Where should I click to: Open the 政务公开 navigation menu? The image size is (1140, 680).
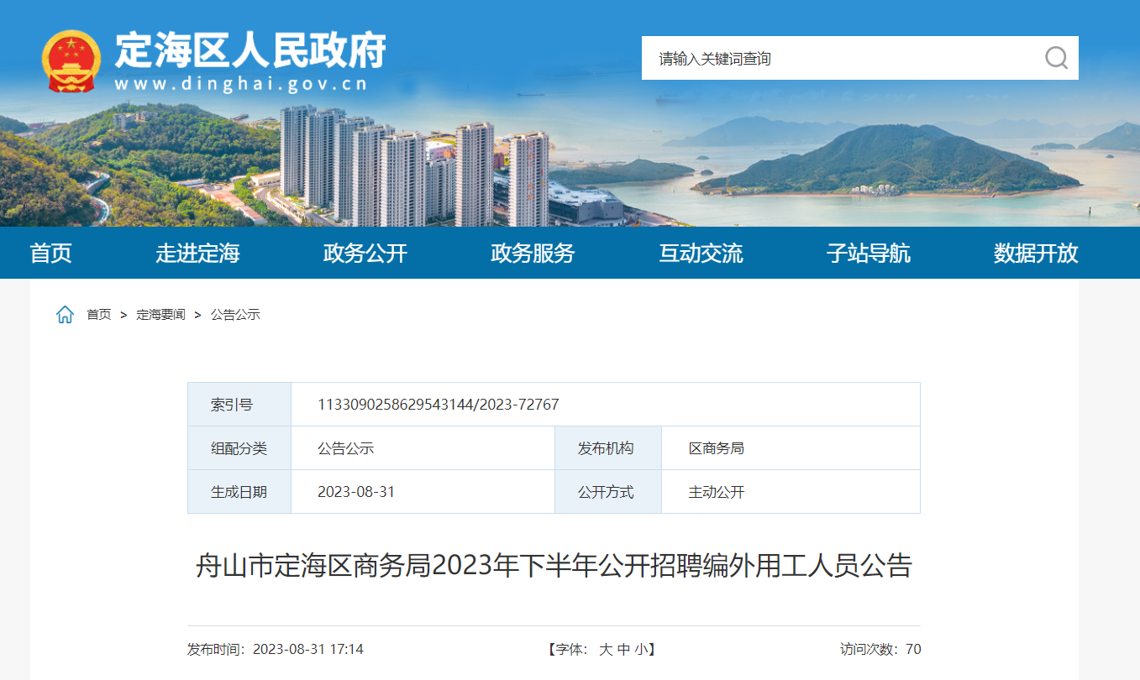click(365, 253)
